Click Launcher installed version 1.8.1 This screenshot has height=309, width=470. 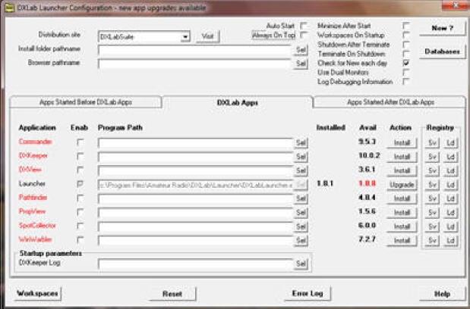click(x=325, y=183)
